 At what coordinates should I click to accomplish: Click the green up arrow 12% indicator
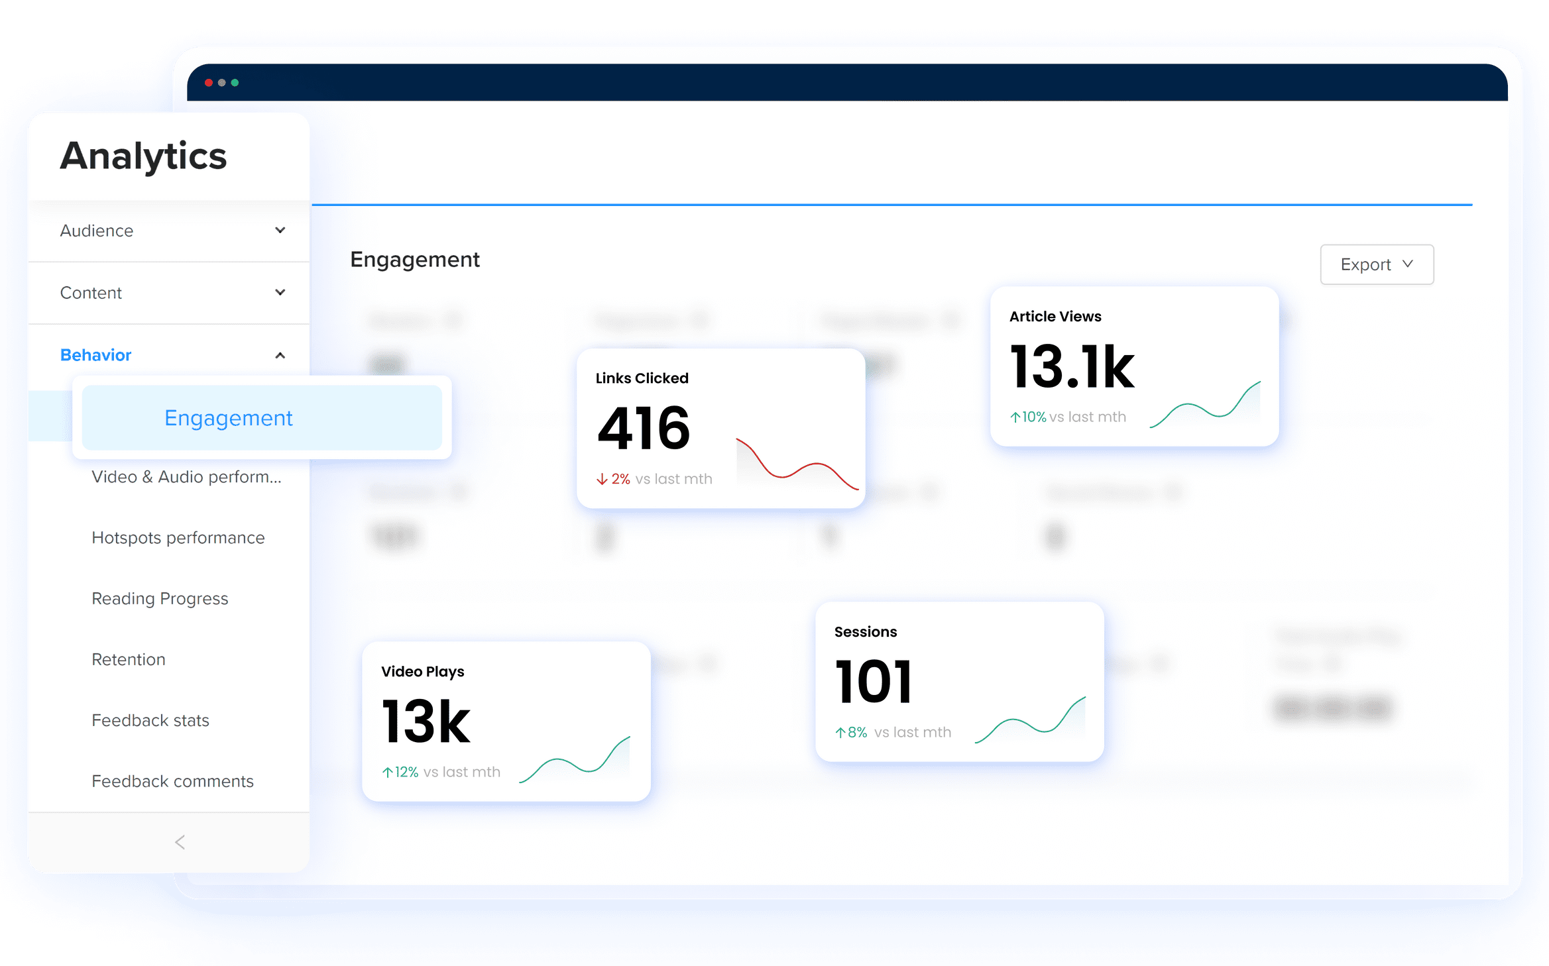click(400, 772)
